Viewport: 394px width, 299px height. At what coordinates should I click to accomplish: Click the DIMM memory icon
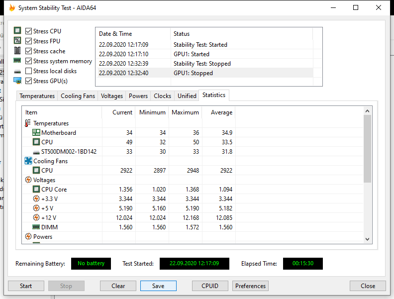click(36, 227)
